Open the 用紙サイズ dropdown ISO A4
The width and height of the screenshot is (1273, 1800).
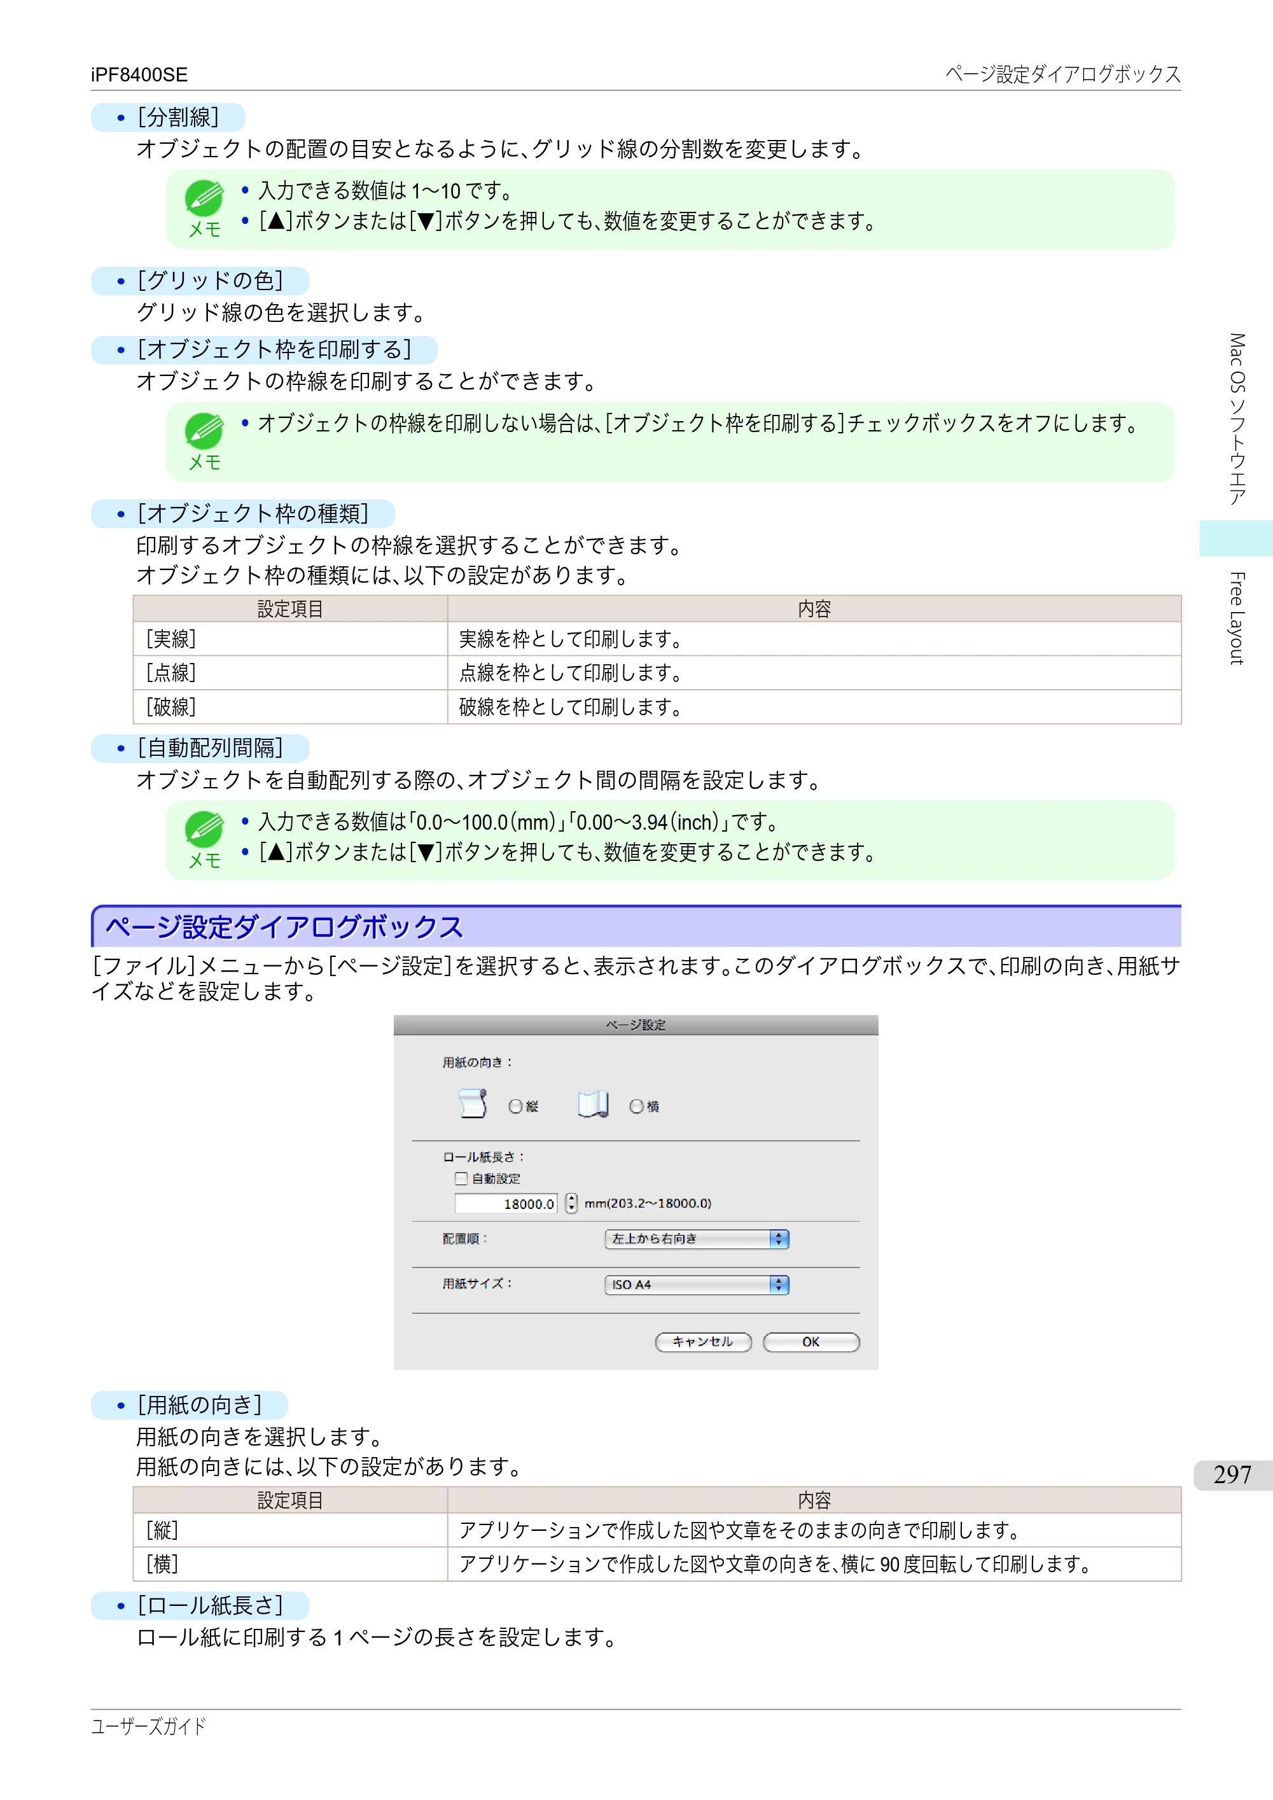pos(697,1284)
